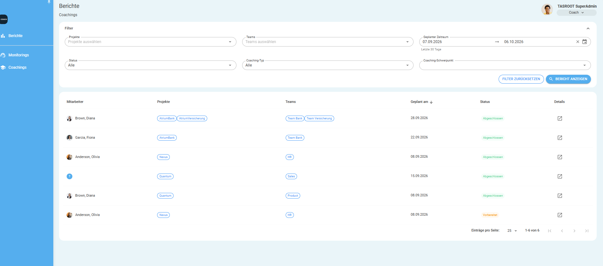Expand the Coaching-Typ dropdown

[328, 65]
